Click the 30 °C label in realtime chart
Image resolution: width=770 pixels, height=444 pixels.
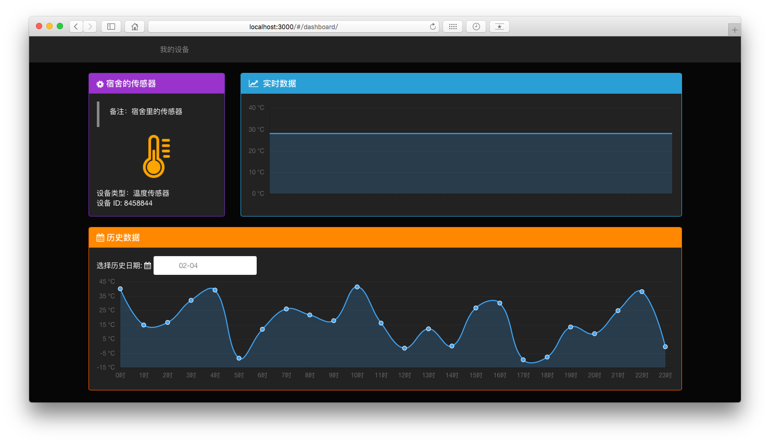[x=256, y=130]
